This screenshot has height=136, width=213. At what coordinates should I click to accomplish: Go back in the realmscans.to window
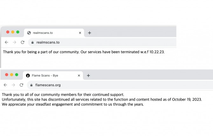[x=7, y=42]
